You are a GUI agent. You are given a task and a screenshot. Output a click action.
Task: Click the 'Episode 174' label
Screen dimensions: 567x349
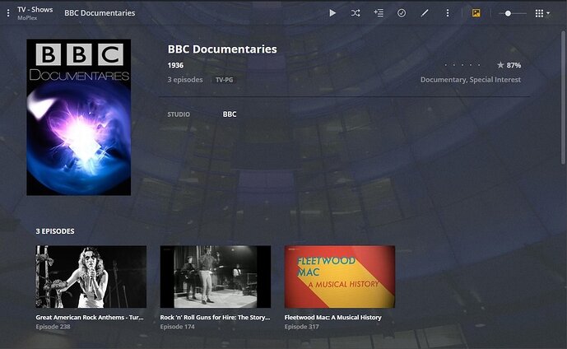pyautogui.click(x=177, y=327)
